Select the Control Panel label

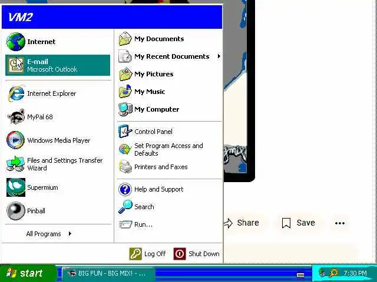pos(153,132)
